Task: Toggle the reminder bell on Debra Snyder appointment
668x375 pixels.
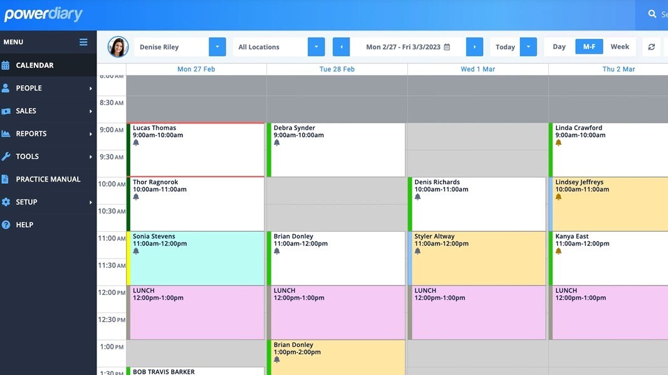Action: point(275,141)
